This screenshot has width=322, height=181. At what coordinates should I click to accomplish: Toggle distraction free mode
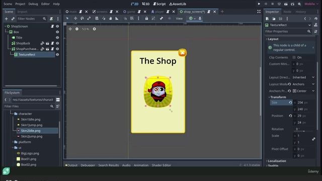pos(259,12)
